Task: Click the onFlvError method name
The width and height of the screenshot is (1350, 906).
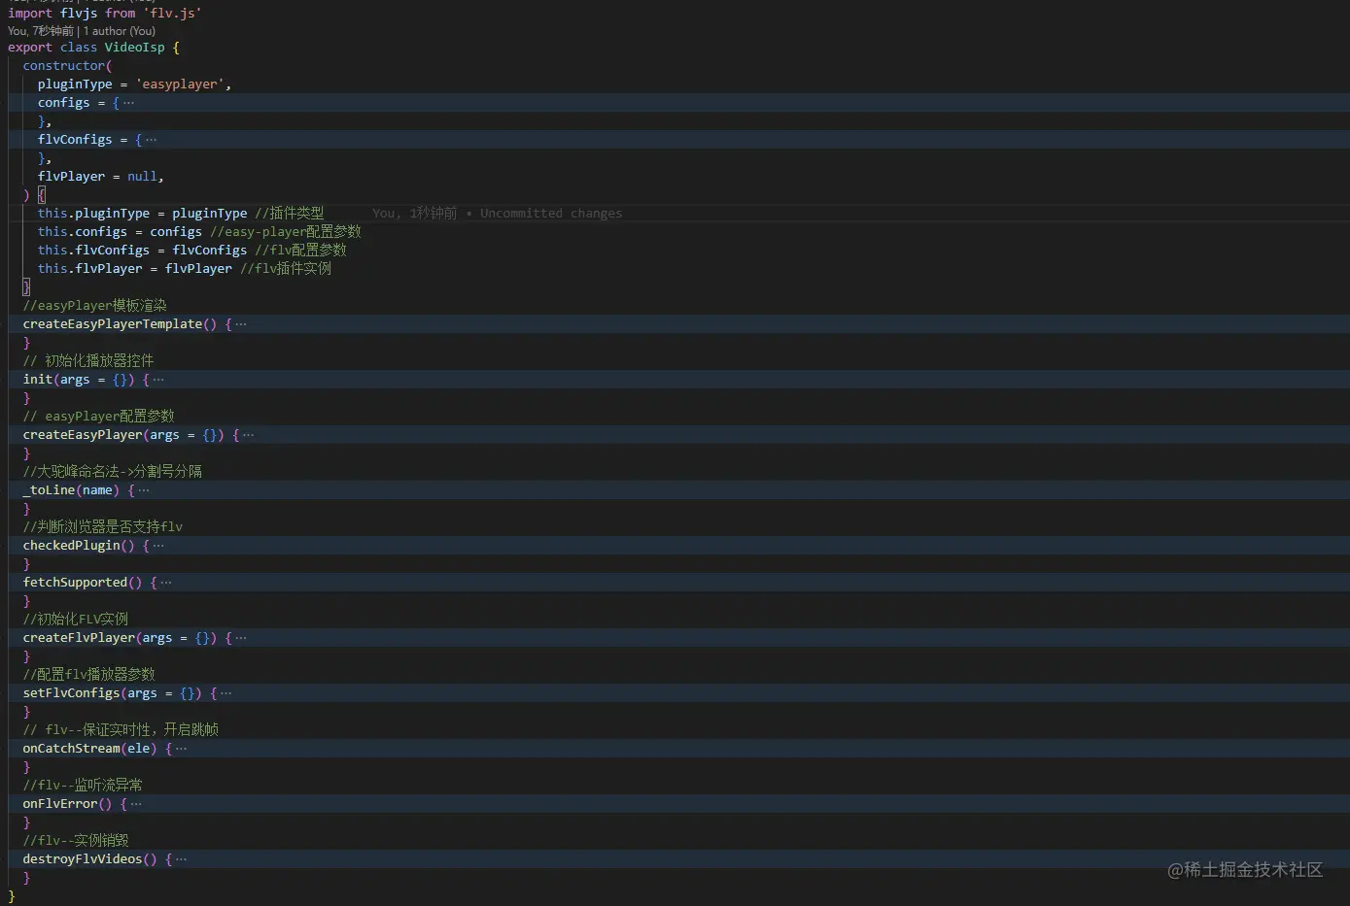Action: [60, 804]
